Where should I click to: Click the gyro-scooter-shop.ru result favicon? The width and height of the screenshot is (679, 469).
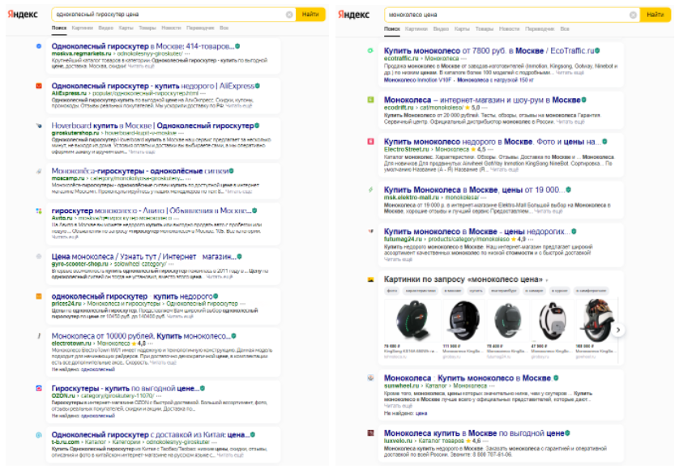coord(39,256)
